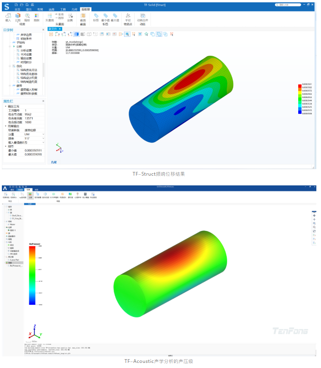321x368 pixels.
Task: Click the fit-view icon in viewport toolbar
Action: (51, 34)
